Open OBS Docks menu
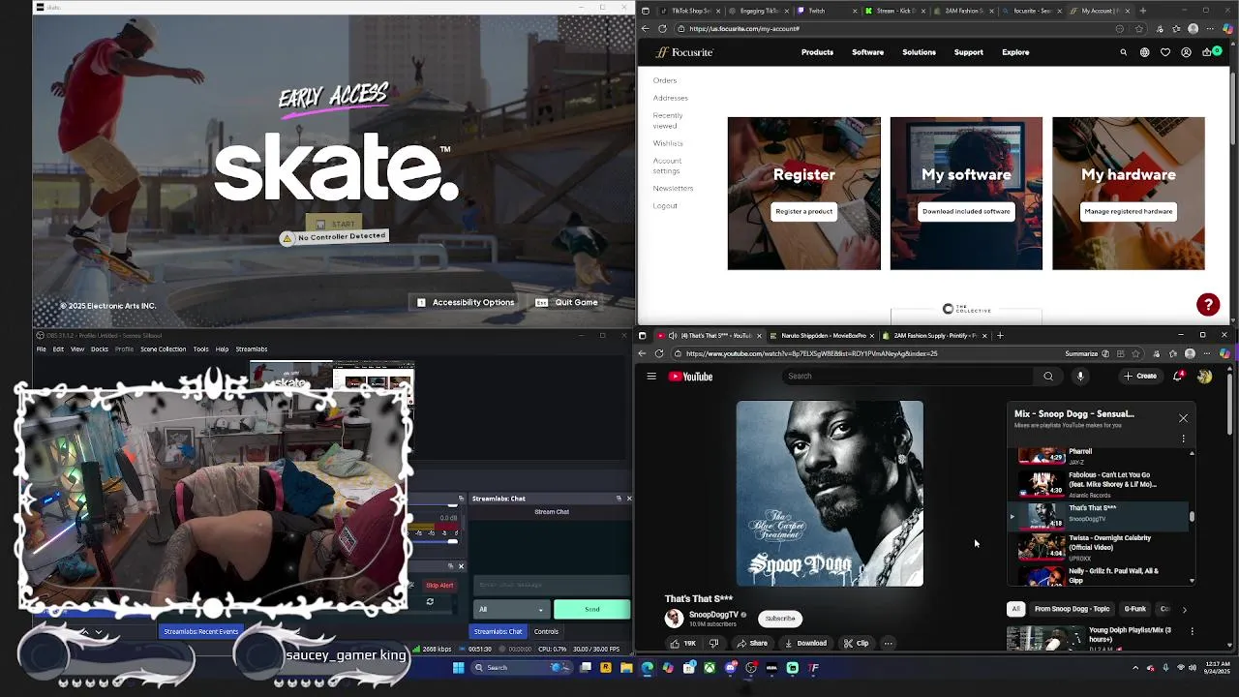 point(100,349)
